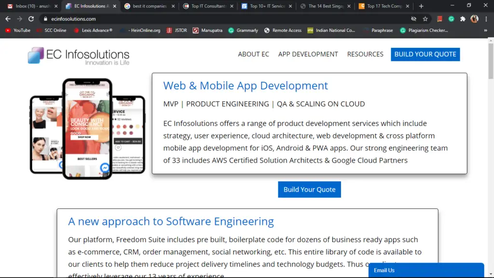Open the ABOUT EC menu
Image resolution: width=494 pixels, height=278 pixels.
coord(253,54)
